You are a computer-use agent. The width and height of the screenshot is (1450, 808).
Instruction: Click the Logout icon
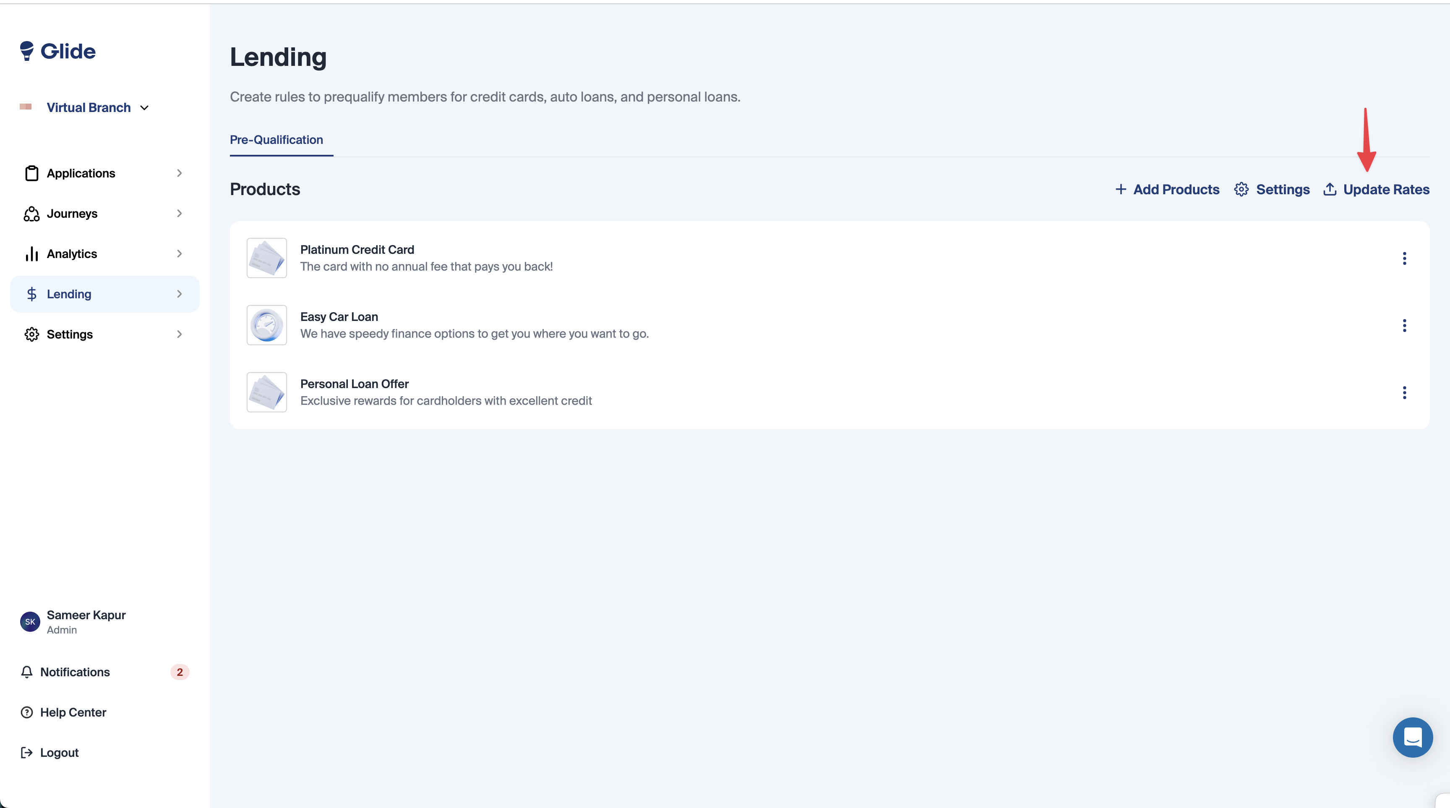26,752
